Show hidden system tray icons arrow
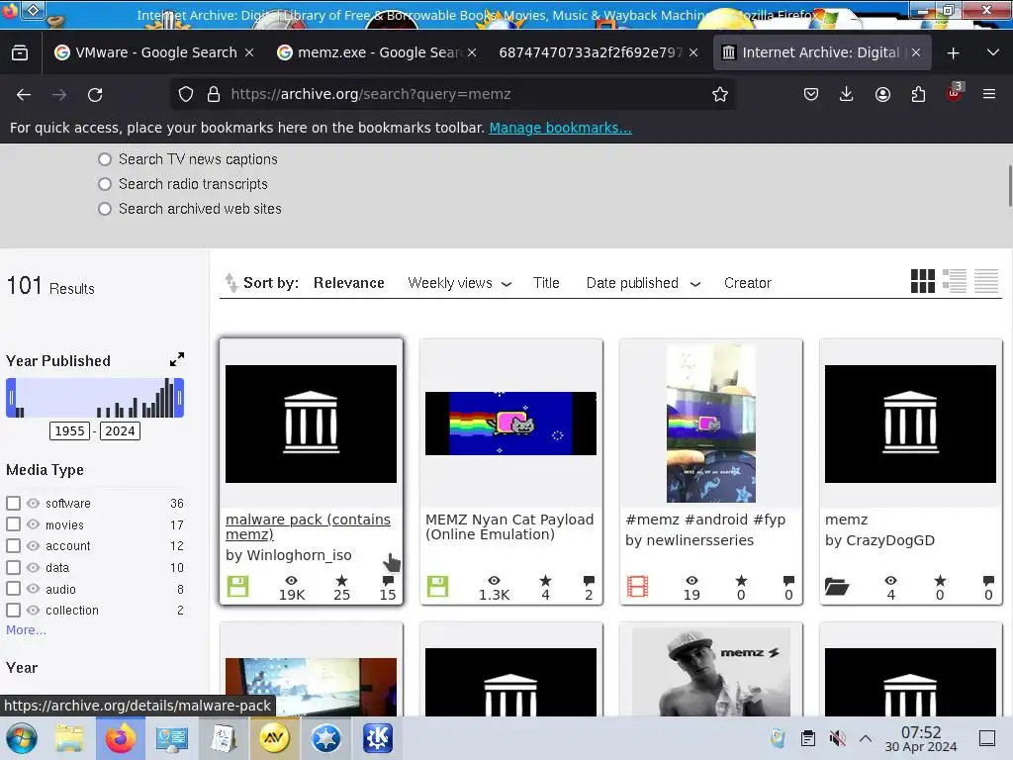1013x760 pixels. point(866,738)
